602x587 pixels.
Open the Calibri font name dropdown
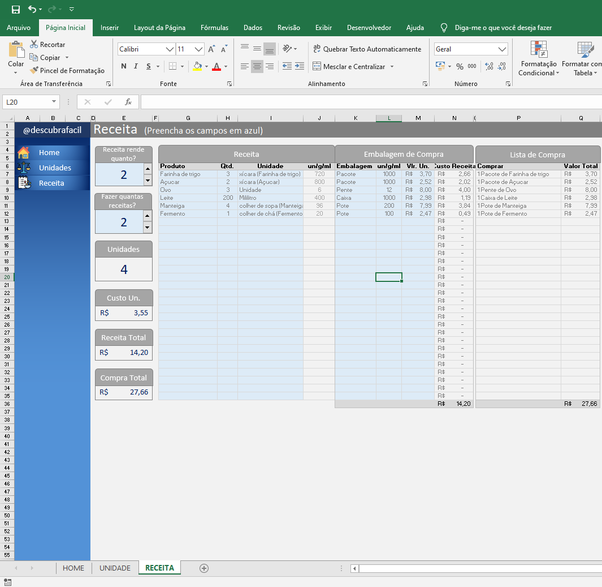pyautogui.click(x=170, y=49)
